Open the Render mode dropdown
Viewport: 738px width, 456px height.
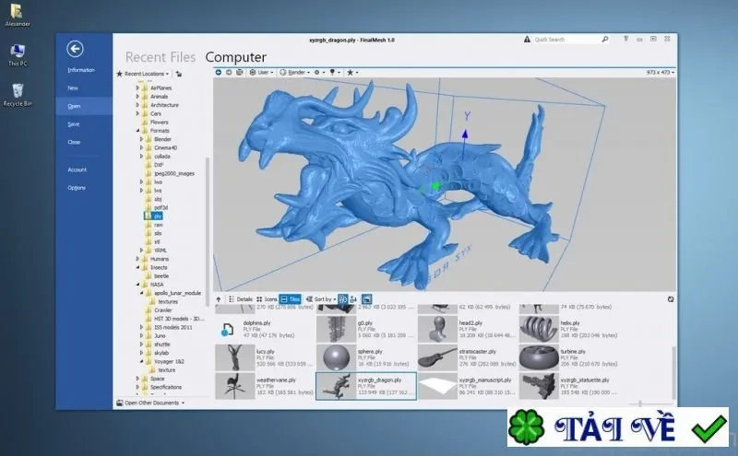(295, 73)
